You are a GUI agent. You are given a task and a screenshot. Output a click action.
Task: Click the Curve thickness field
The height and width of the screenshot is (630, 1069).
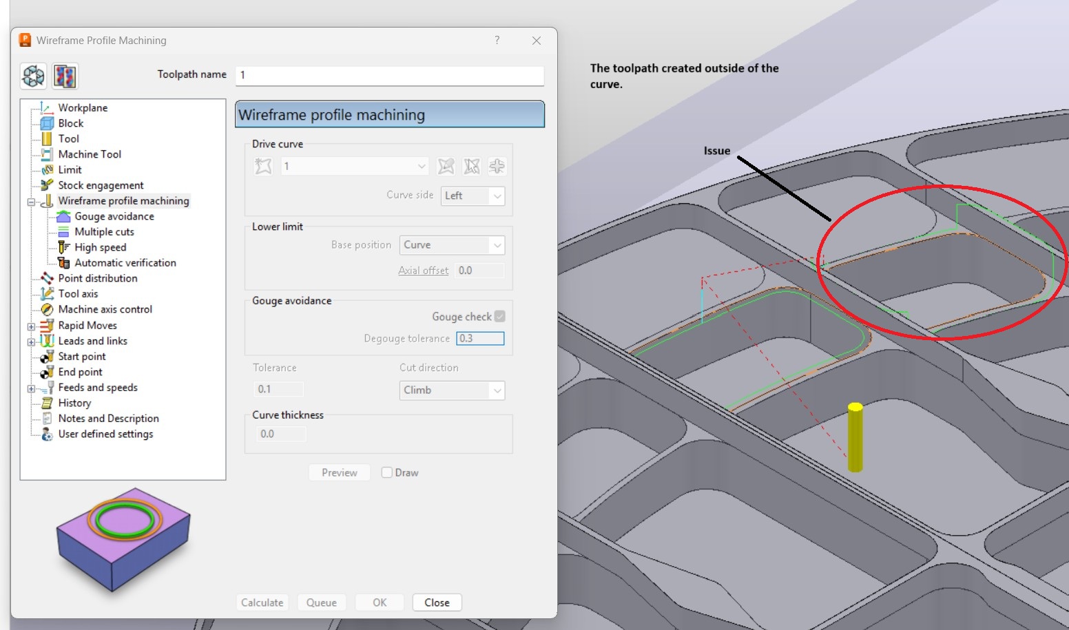[x=281, y=434]
